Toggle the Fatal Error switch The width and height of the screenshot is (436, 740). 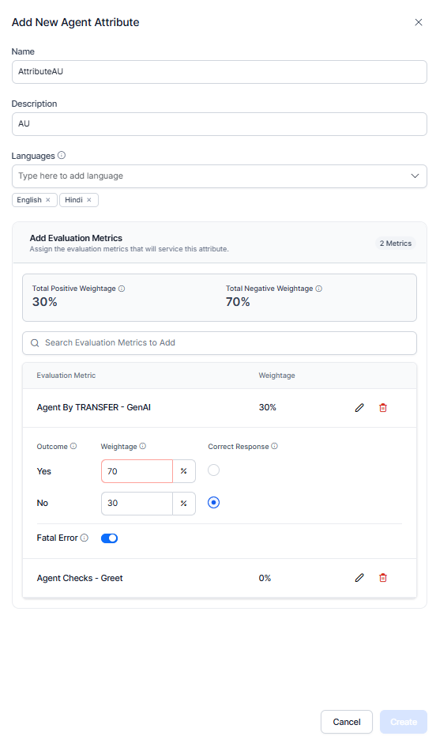click(x=109, y=538)
